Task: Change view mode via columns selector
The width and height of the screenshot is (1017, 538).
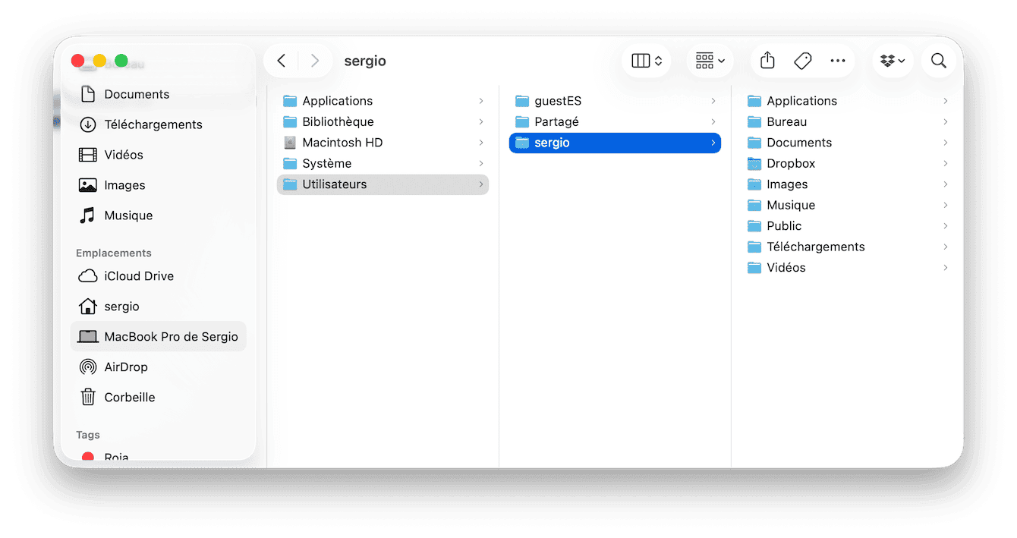Action: 647,61
